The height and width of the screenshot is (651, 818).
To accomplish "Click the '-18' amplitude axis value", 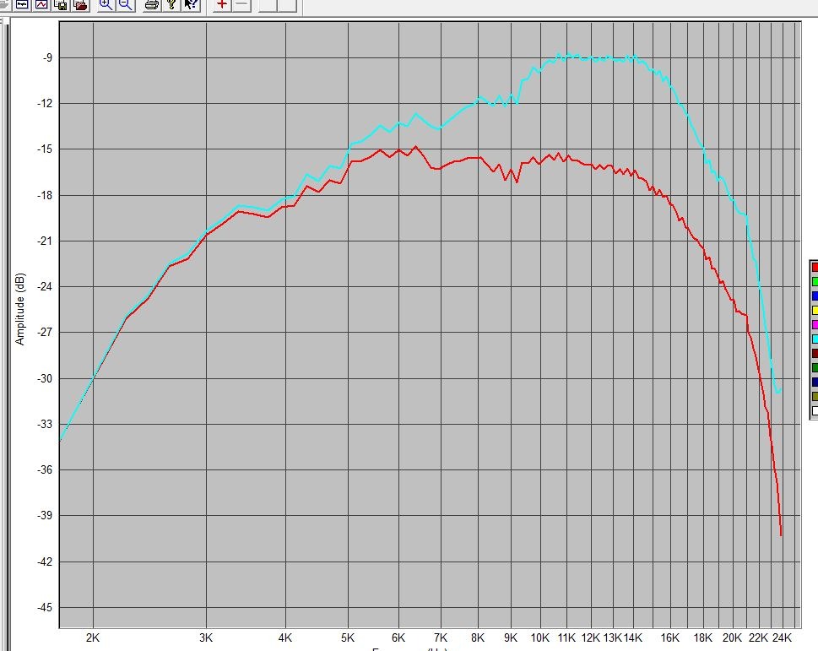I will pos(45,195).
